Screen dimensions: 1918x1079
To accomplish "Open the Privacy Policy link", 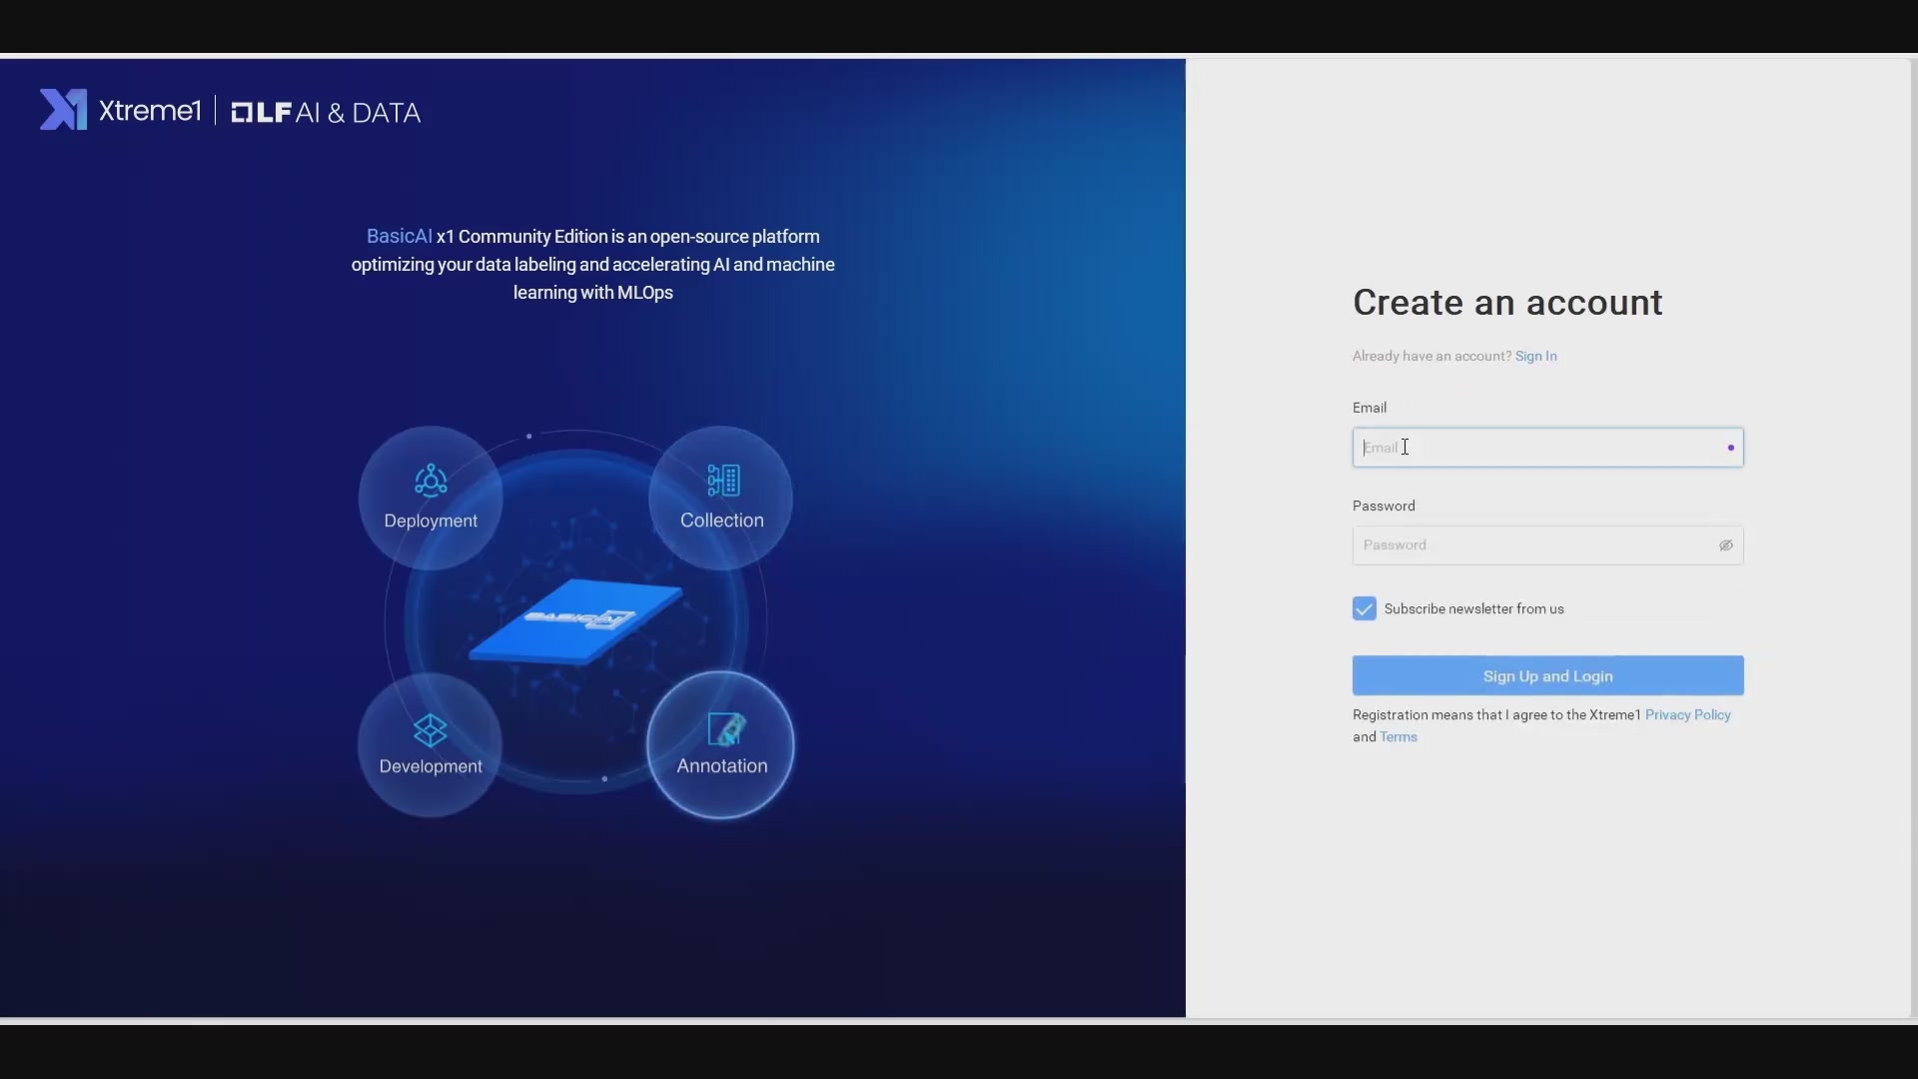I will 1687,714.
